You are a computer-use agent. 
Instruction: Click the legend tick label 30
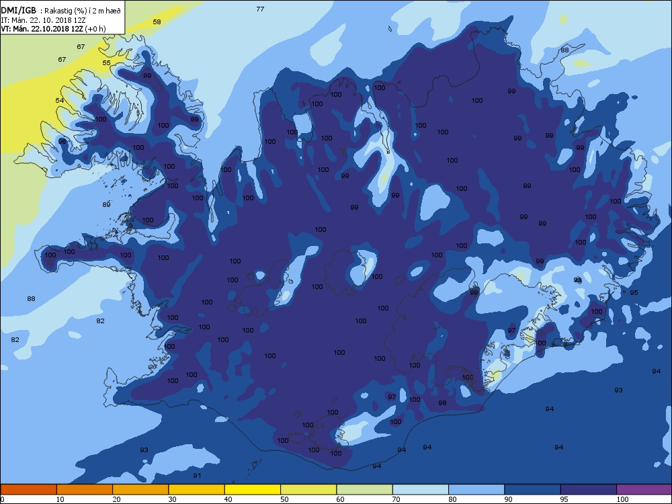tap(172, 499)
